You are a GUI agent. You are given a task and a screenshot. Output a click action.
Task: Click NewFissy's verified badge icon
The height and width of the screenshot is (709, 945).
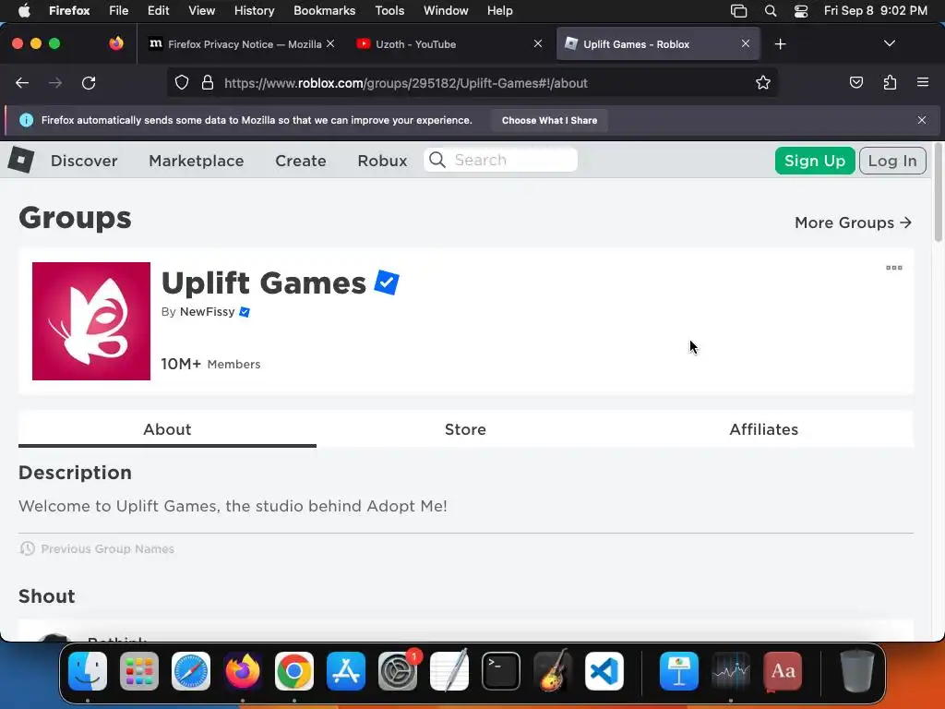pos(244,312)
